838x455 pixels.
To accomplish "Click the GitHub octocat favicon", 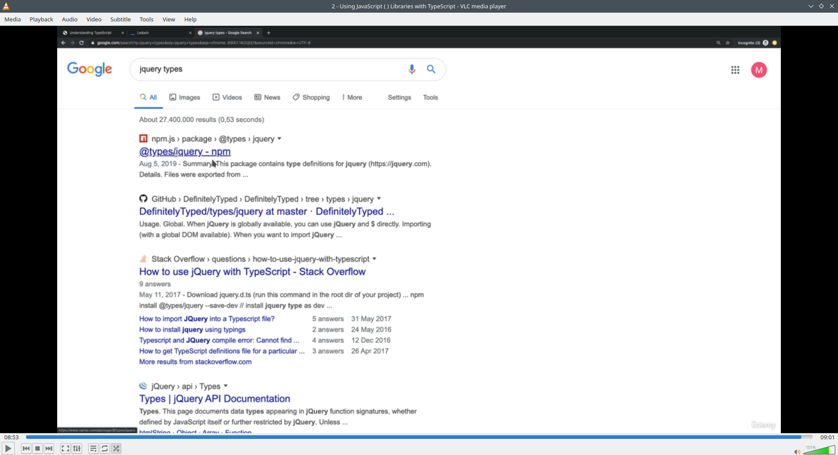I will (x=143, y=199).
